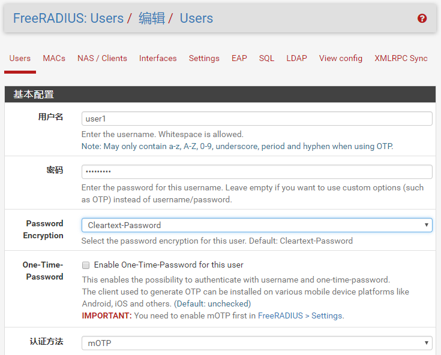Expand the 认证方法 mOTP dropdown
The width and height of the screenshot is (441, 355).
(256, 343)
